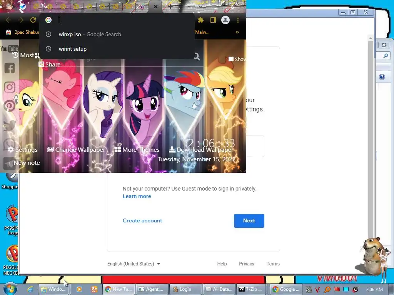Open the Twitter shortcut icon
This screenshot has width=394, height=295.
(10, 126)
